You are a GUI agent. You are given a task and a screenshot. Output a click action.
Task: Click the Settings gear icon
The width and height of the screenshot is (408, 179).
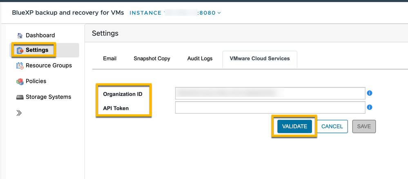click(x=20, y=50)
